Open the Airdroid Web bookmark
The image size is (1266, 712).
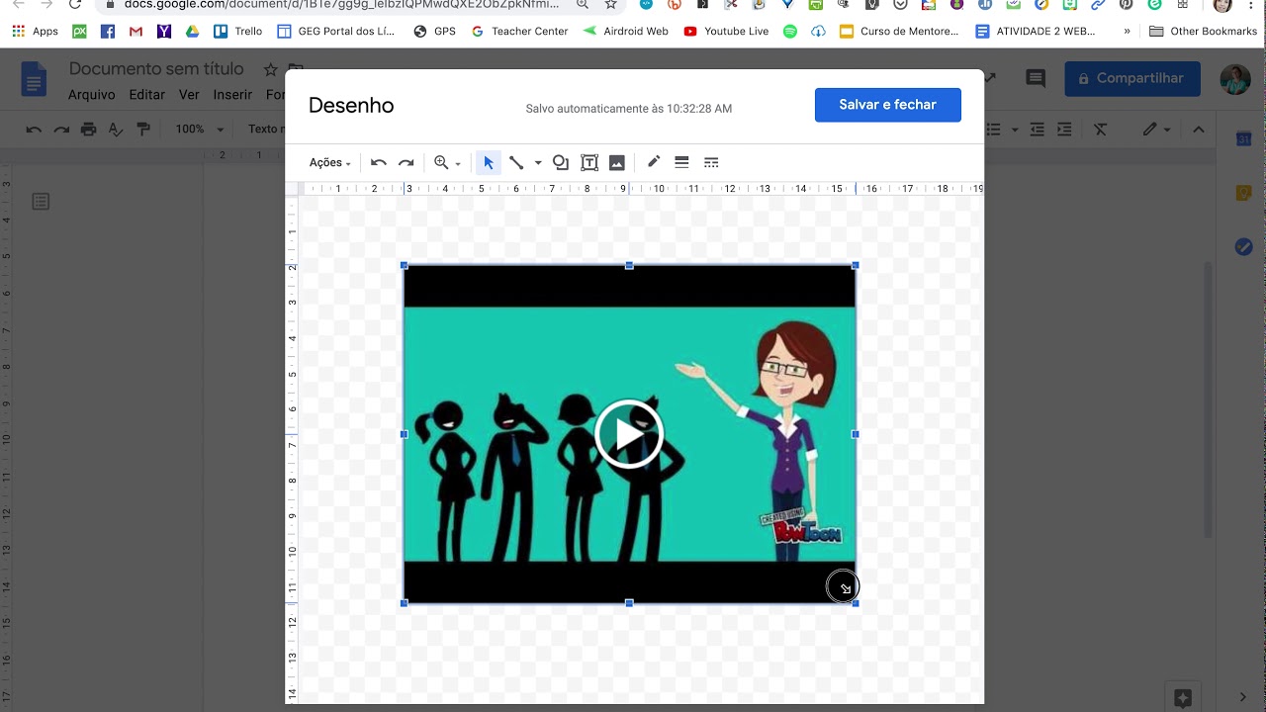(625, 32)
